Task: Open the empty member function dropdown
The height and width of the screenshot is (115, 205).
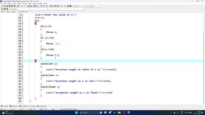Action: coord(66,9)
